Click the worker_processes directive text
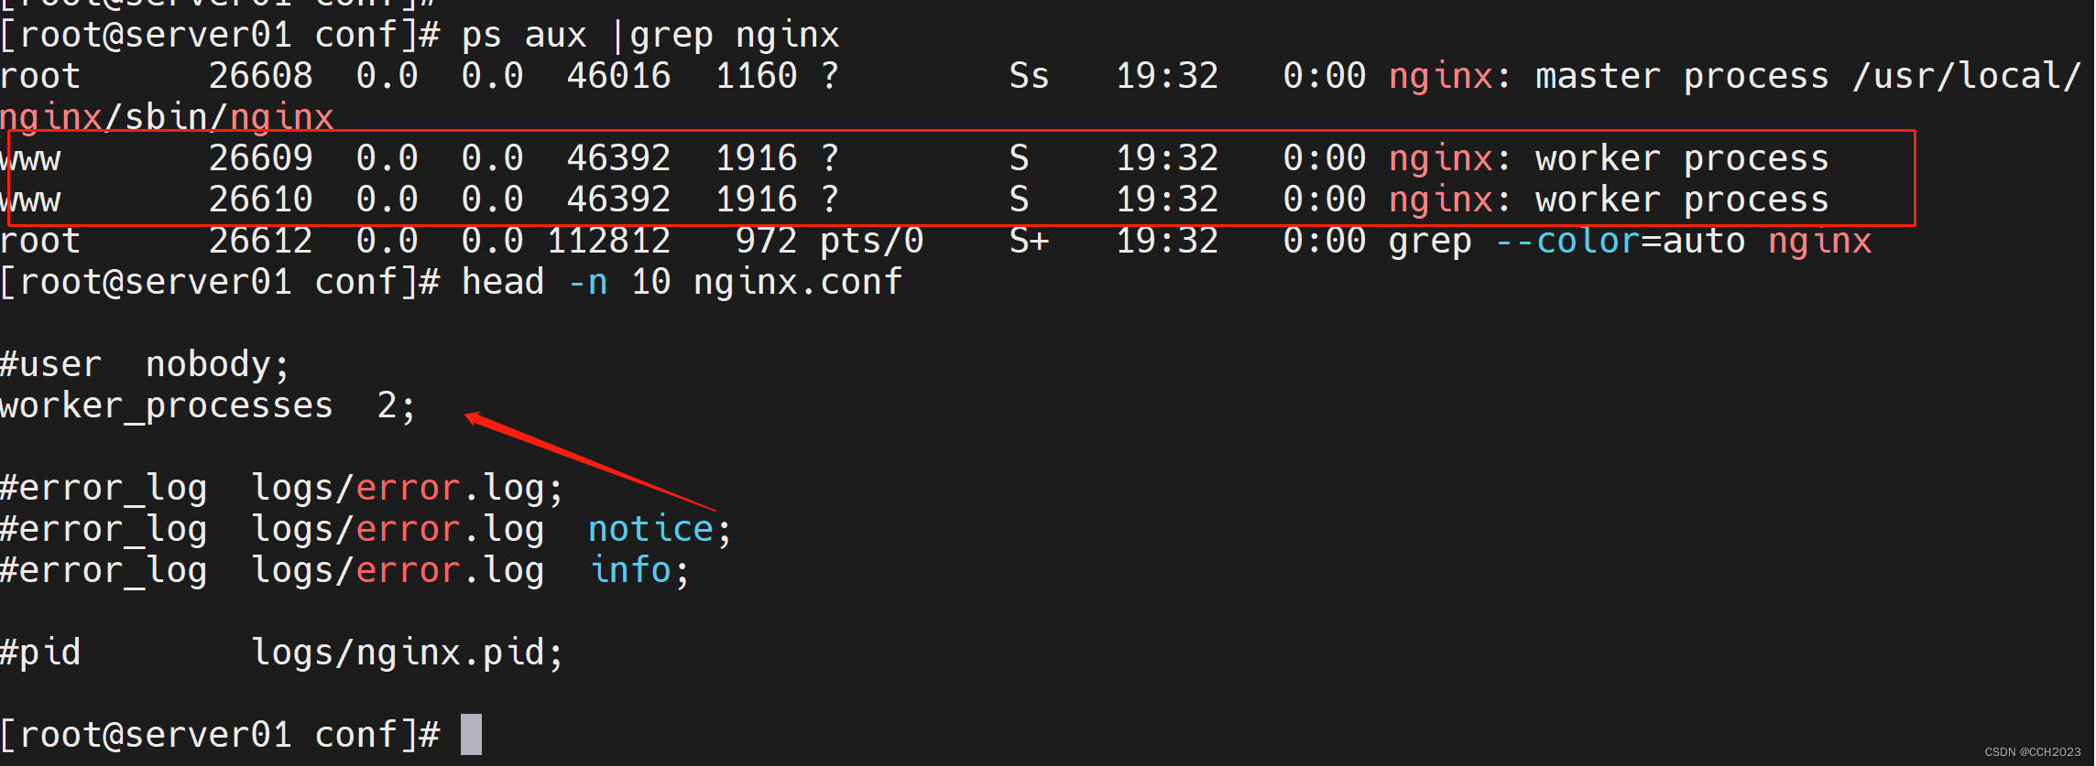 click(x=166, y=405)
